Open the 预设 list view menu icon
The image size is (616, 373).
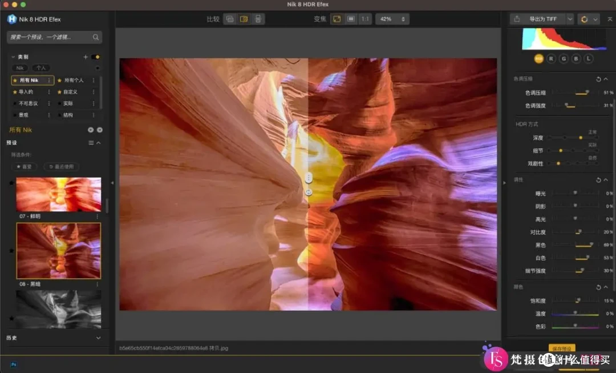91,143
